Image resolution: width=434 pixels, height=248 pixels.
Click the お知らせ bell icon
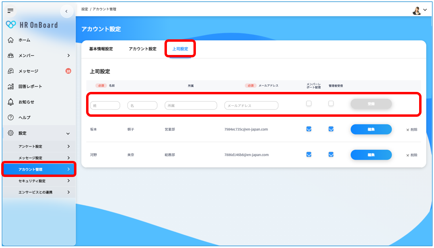pyautogui.click(x=10, y=102)
